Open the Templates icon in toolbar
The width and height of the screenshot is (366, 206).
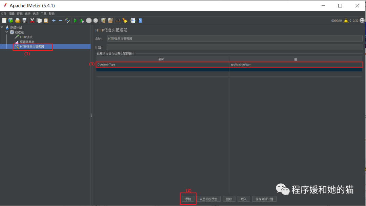coord(11,21)
